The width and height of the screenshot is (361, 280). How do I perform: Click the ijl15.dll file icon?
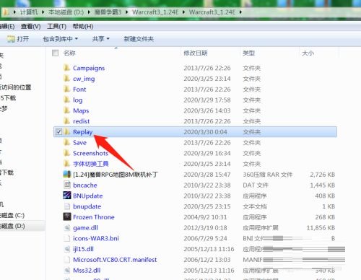point(66,249)
